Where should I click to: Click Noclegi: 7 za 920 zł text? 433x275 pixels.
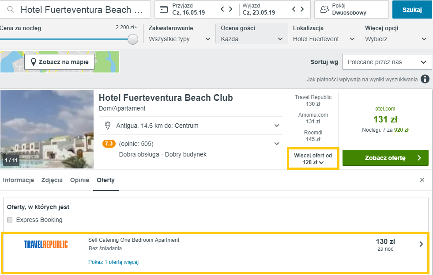385,130
